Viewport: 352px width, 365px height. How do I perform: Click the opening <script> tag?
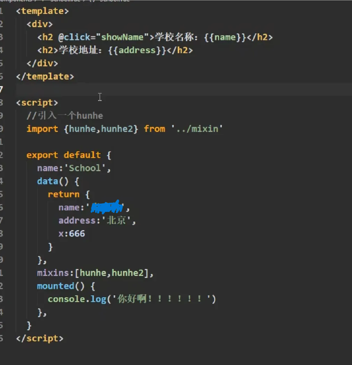tap(37, 103)
